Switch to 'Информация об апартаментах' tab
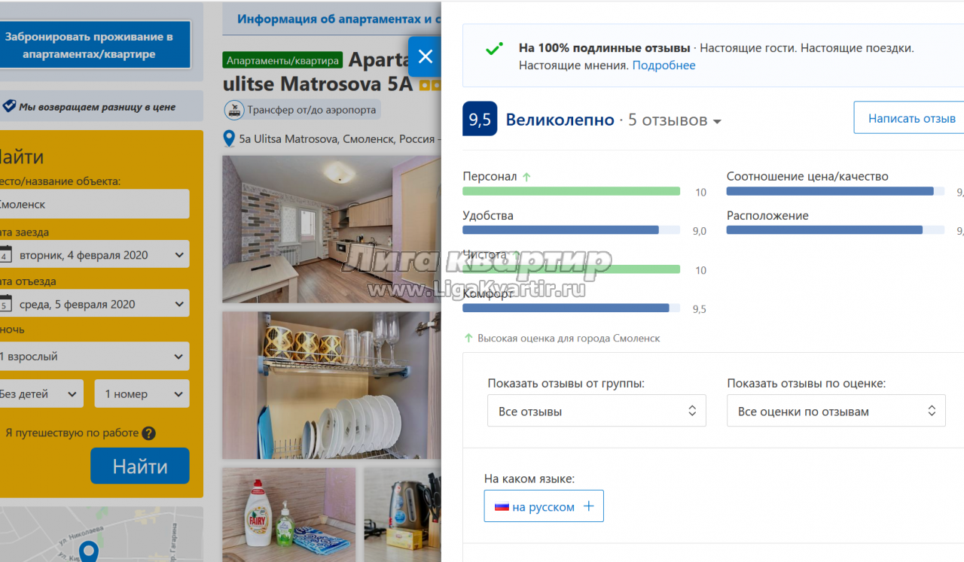Screen dimensions: 964x562 331,19
